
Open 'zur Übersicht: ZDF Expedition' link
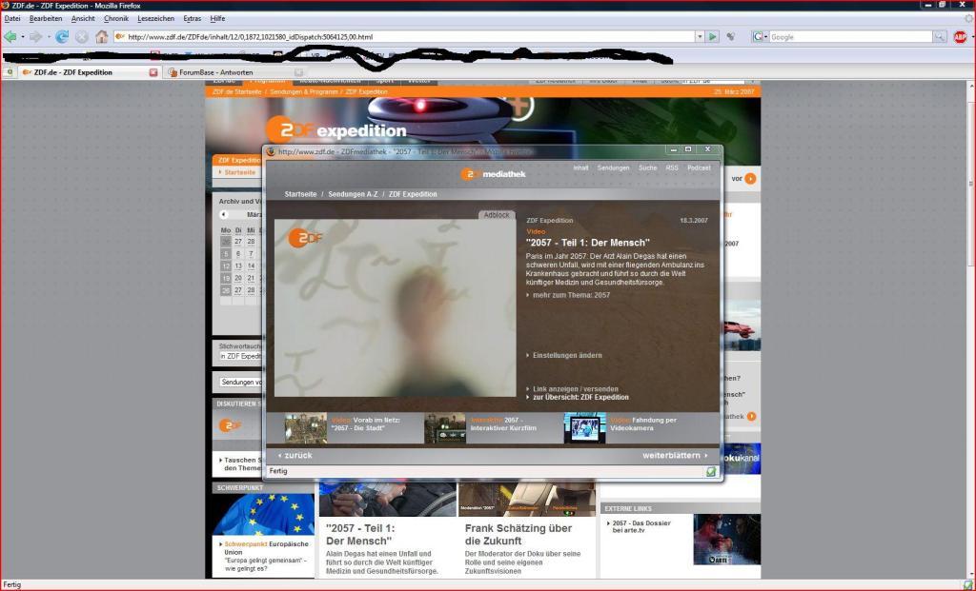tap(580, 397)
